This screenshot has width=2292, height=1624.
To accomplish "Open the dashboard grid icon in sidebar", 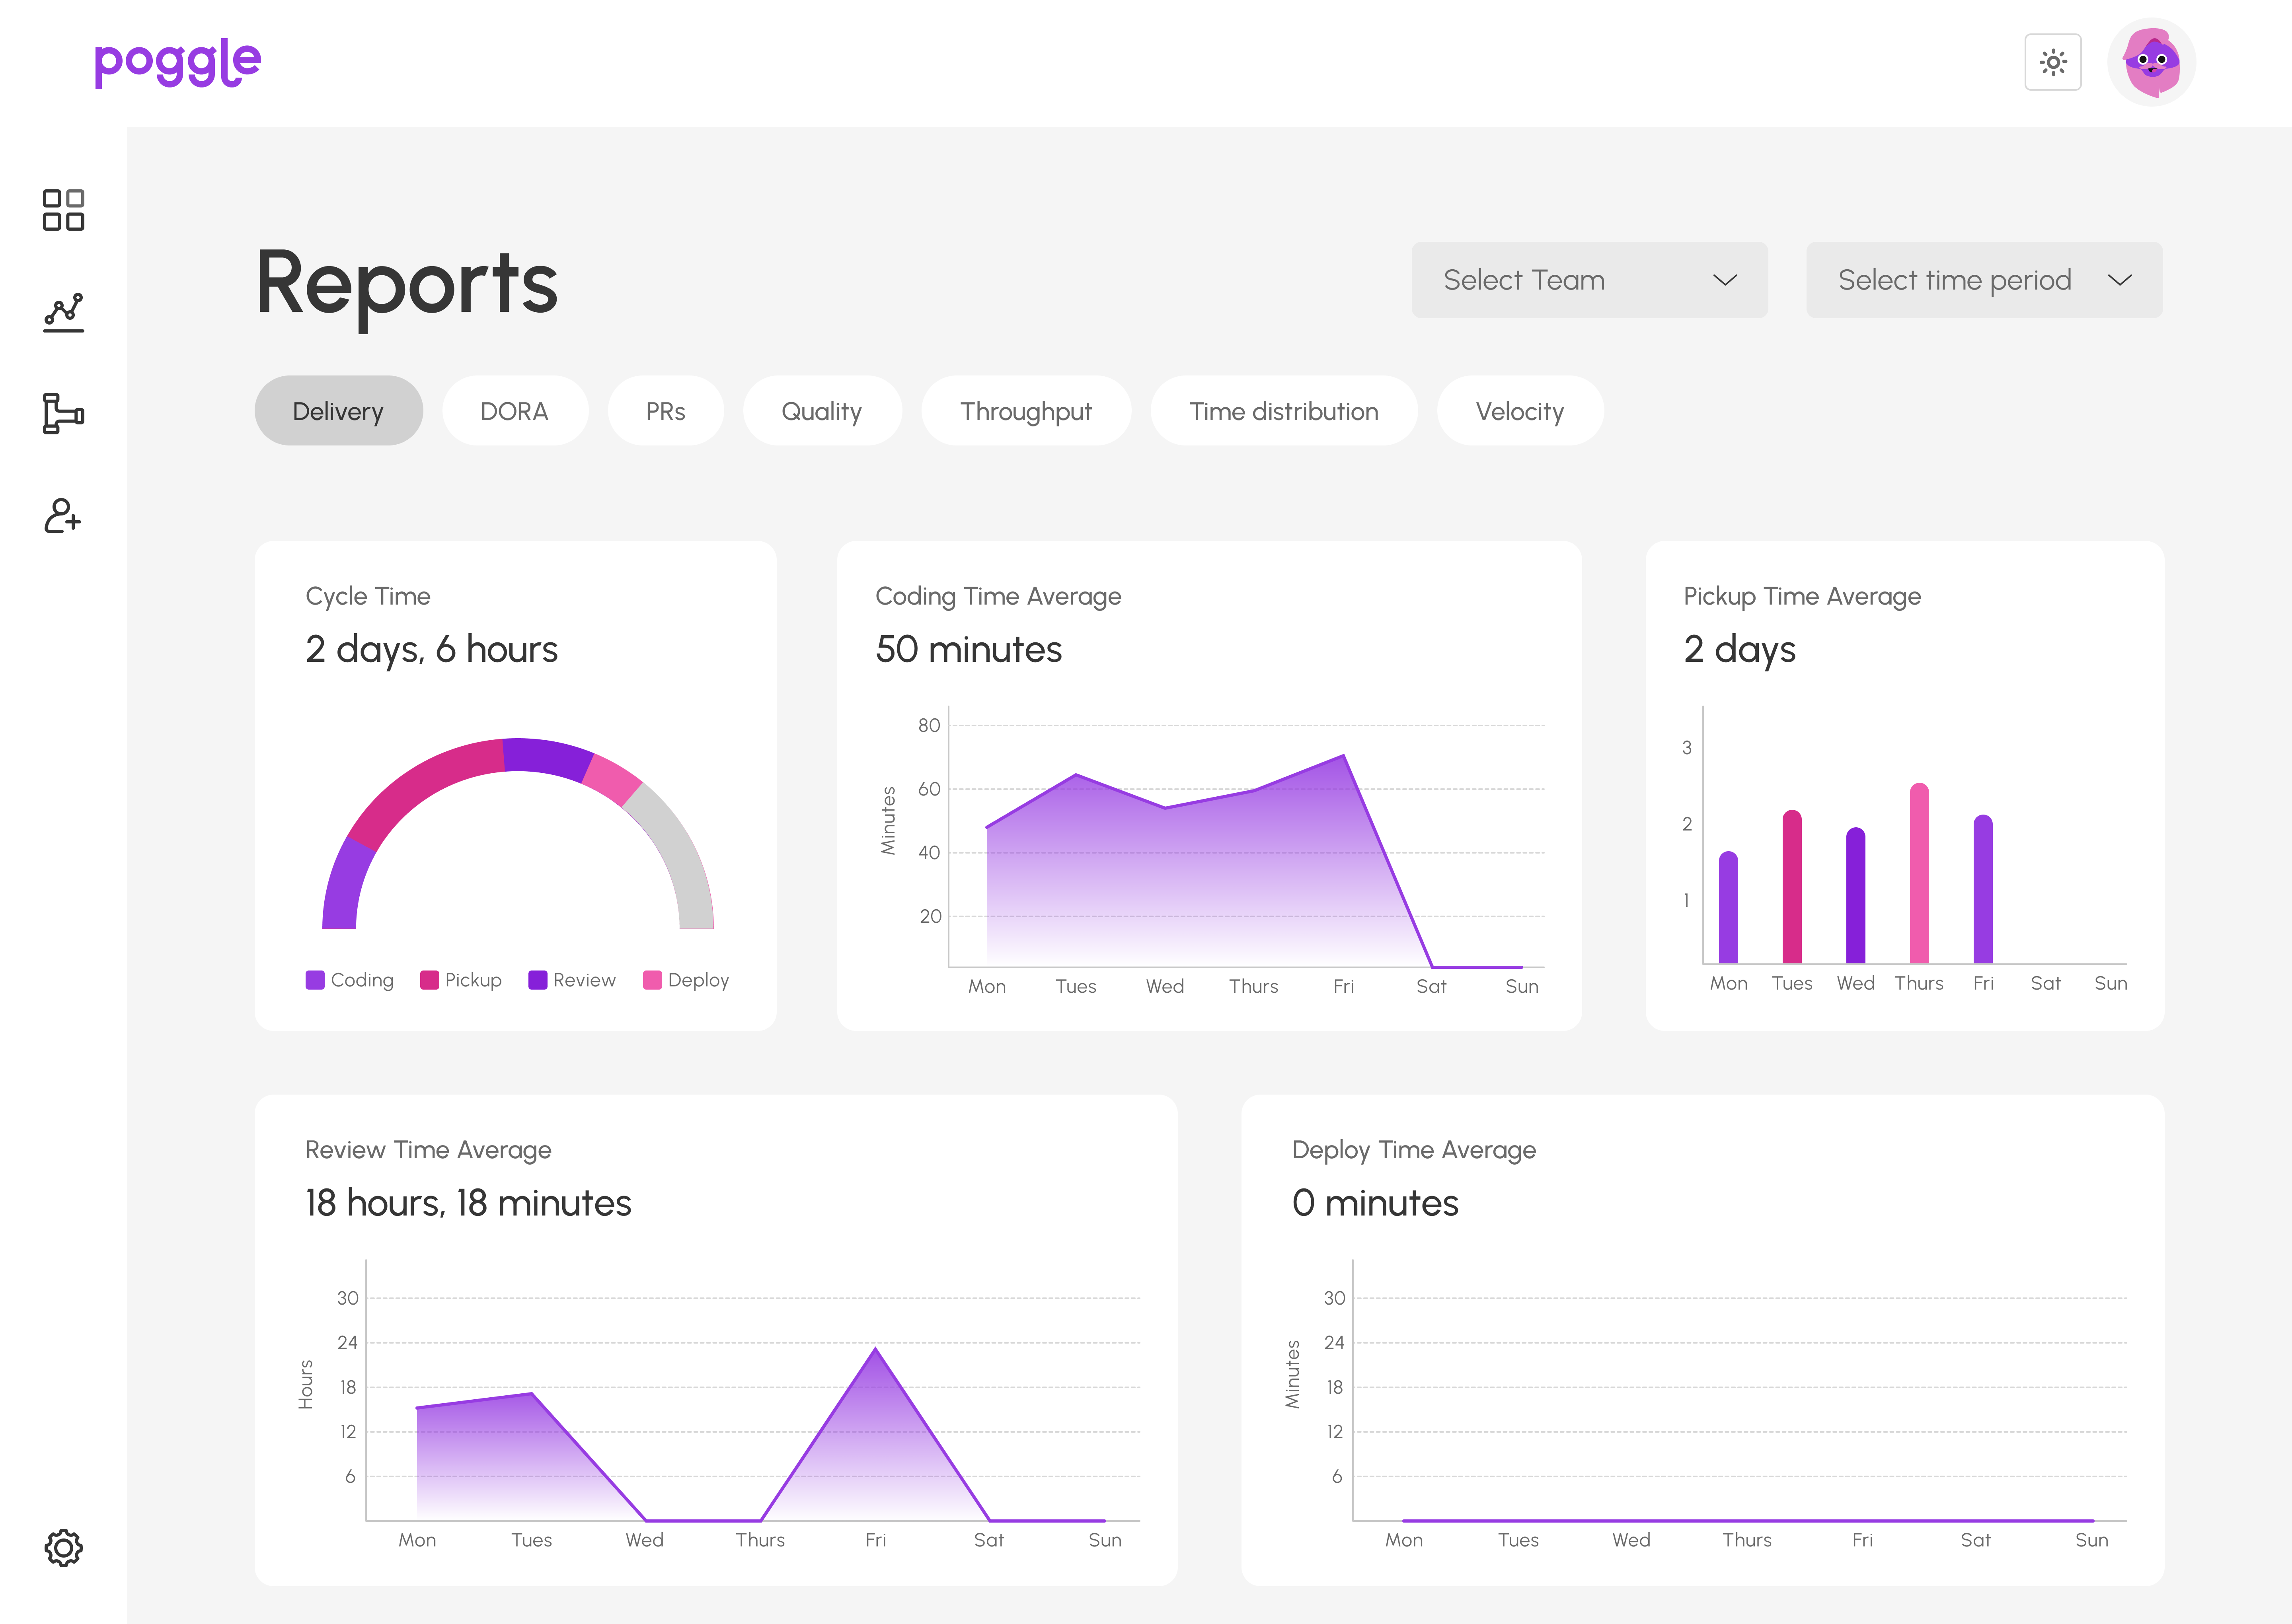I will 63,210.
